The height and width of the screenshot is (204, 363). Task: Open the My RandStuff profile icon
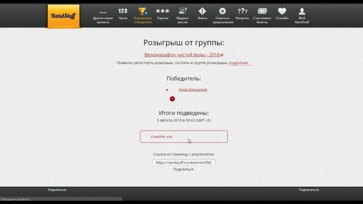pos(302,11)
